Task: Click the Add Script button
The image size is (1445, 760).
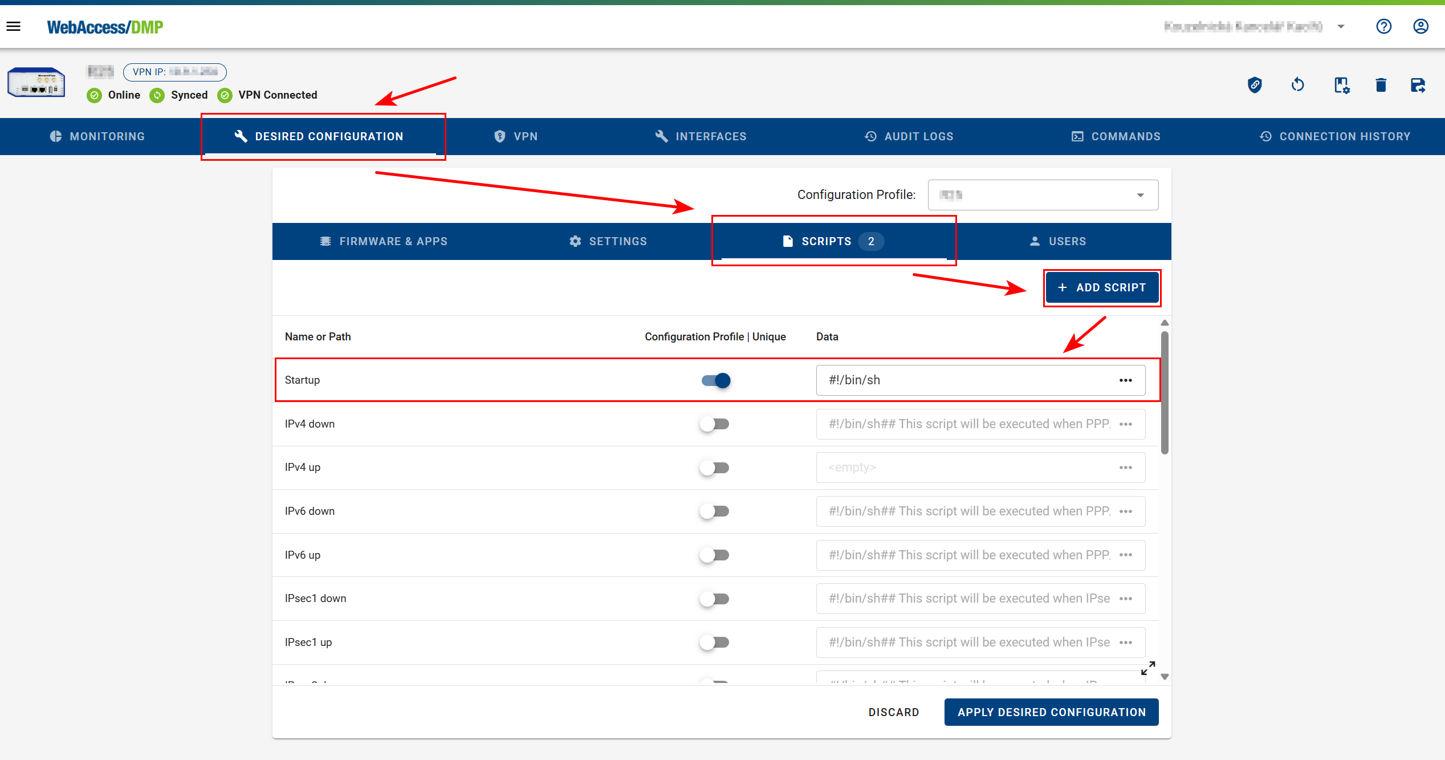Action: 1102,288
